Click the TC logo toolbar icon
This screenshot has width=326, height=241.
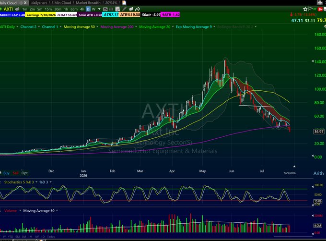click(105, 9)
